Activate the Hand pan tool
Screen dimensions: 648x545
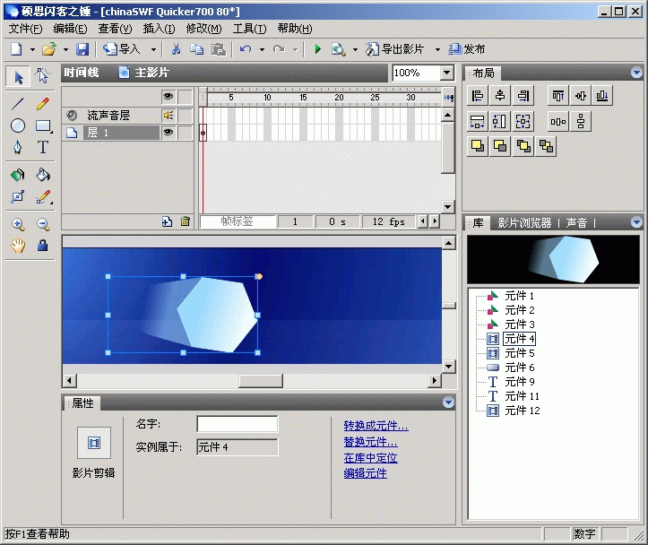18,245
